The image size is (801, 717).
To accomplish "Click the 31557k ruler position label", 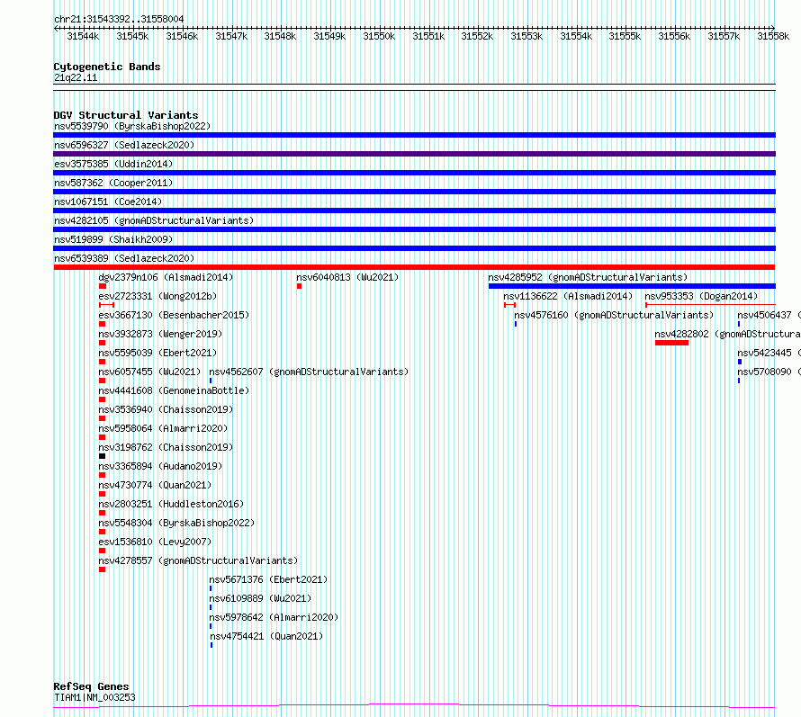I will tap(724, 36).
